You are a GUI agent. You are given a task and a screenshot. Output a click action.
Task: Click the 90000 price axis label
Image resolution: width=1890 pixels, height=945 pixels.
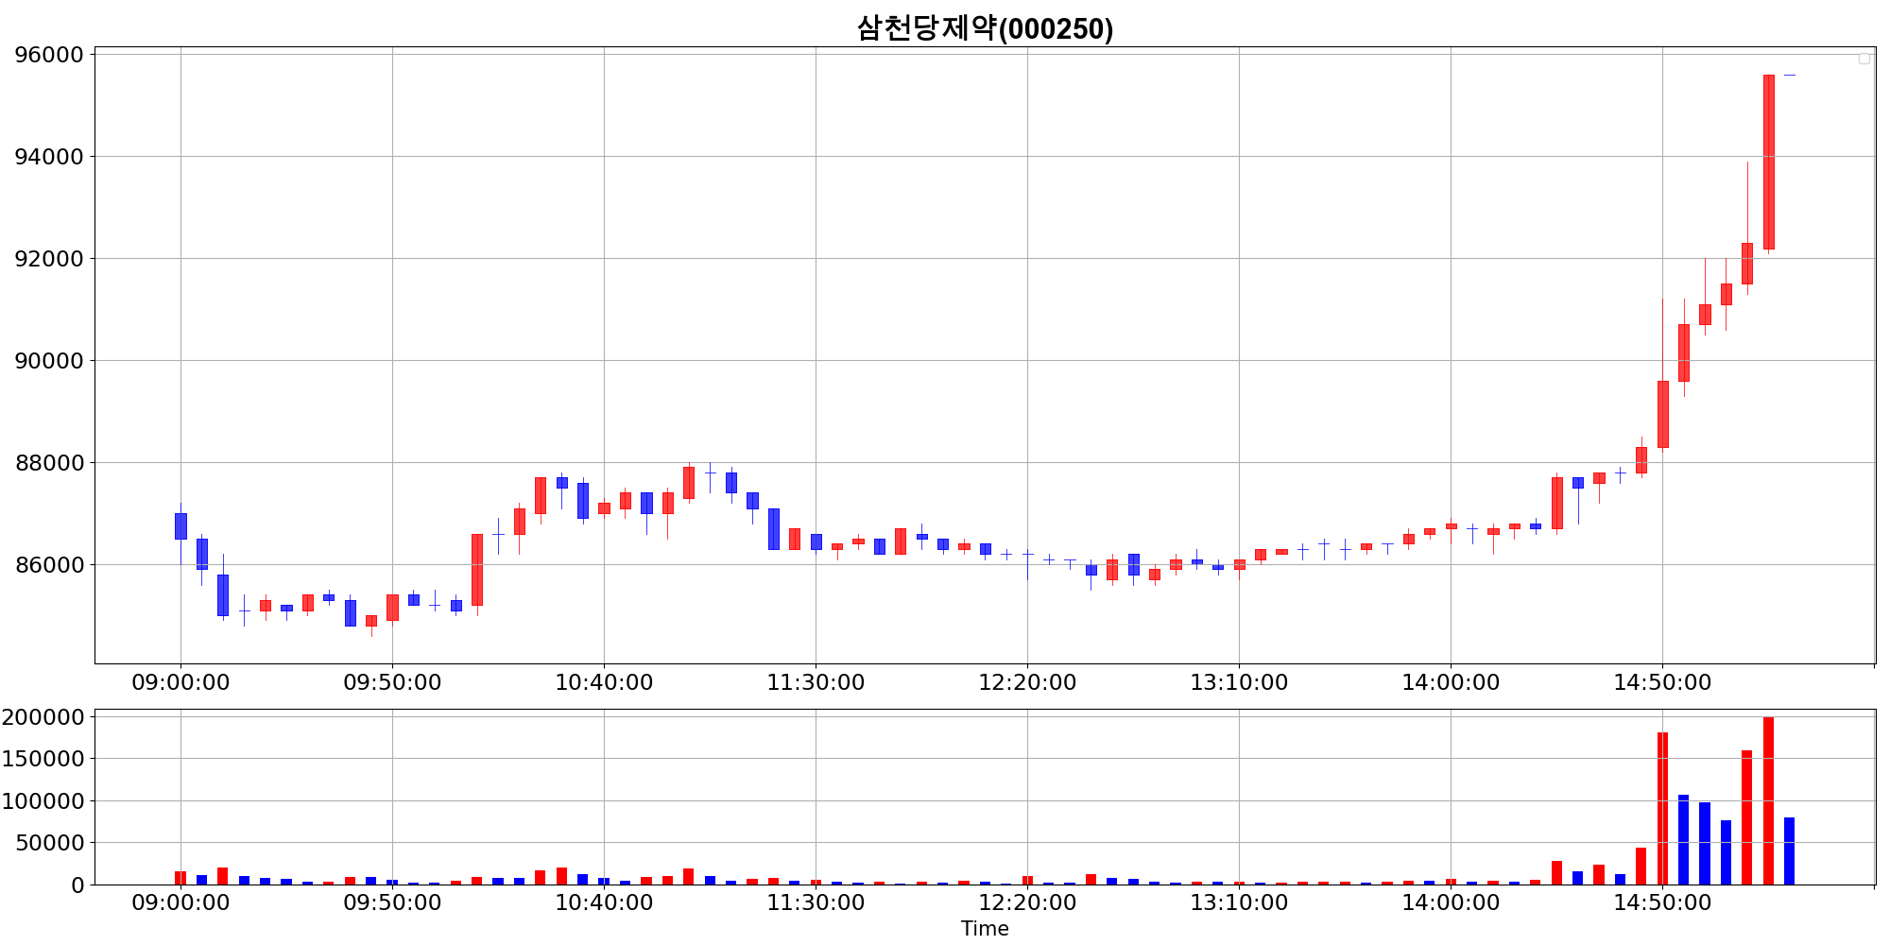49,361
